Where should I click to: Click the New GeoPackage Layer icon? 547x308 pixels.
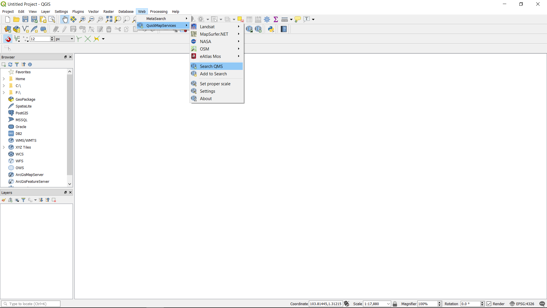pos(17,29)
